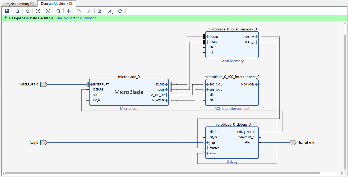The width and height of the screenshot is (348, 177).
Task: Run Connection Automation link
Action: 76,18
